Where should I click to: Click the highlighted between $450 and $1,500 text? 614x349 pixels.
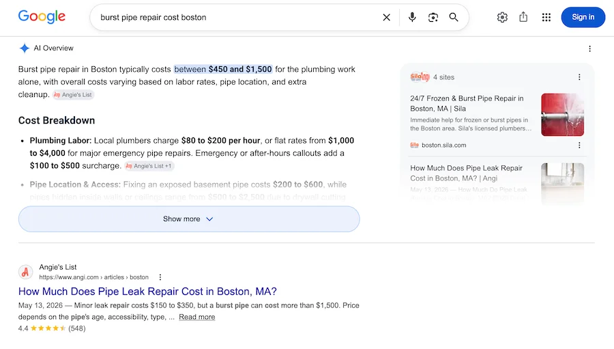[223, 70]
